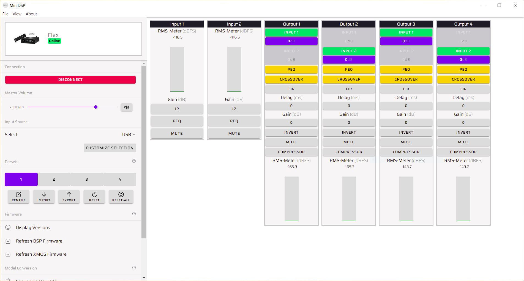Open the Model Conversion help icon
This screenshot has height=281, width=524.
pyautogui.click(x=134, y=268)
